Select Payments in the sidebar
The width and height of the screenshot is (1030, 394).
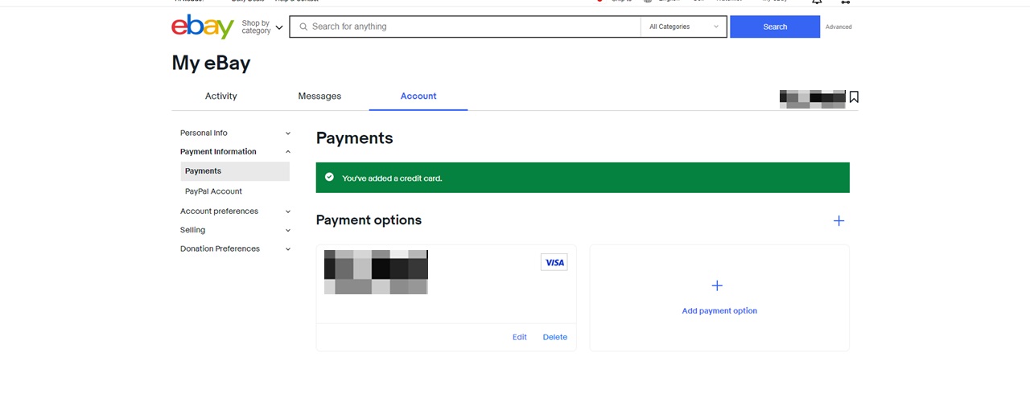(235, 171)
